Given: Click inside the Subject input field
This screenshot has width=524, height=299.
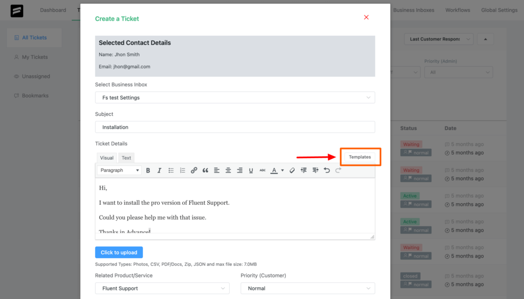Looking at the screenshot, I should pos(235,127).
